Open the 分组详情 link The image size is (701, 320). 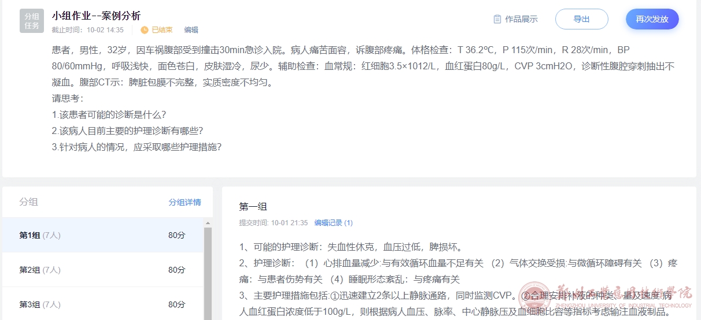pyautogui.click(x=185, y=202)
